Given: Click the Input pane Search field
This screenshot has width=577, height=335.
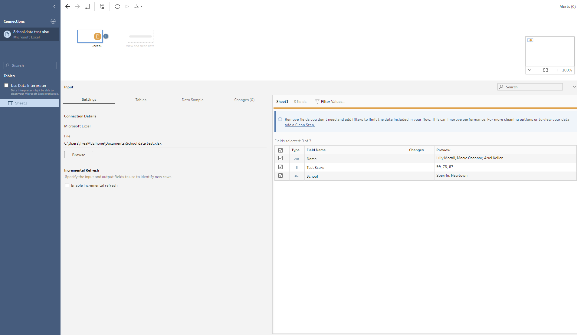Looking at the screenshot, I should pyautogui.click(x=530, y=87).
